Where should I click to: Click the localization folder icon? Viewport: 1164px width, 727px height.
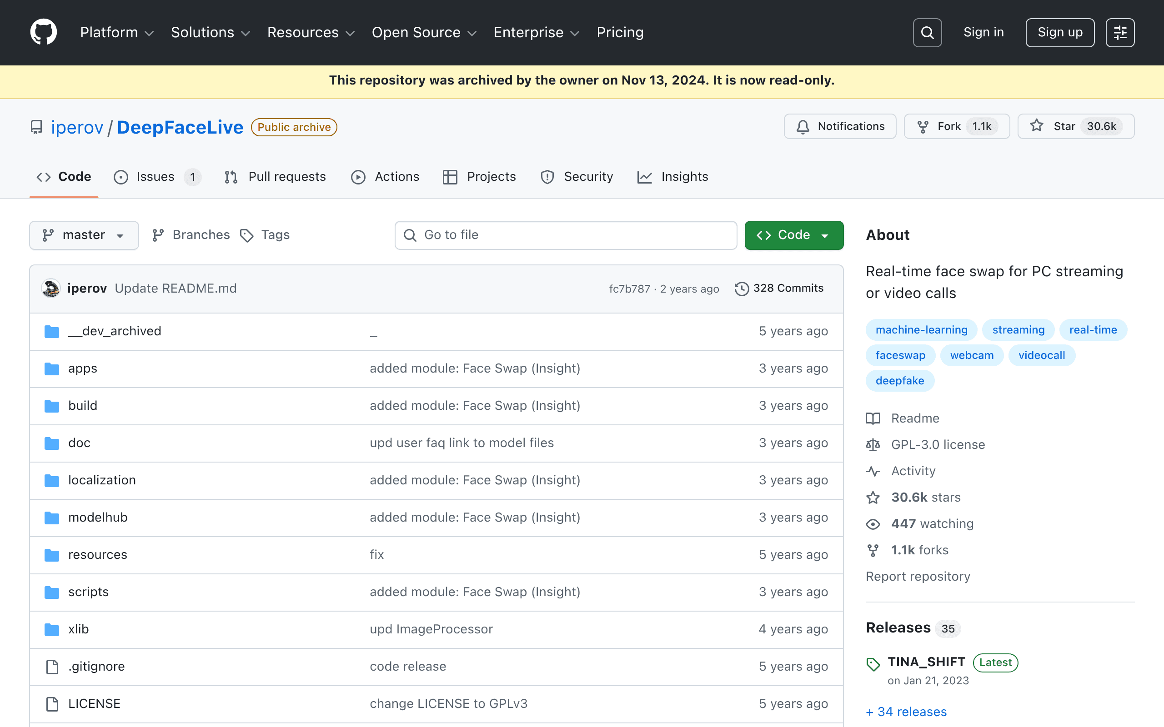pos(52,480)
